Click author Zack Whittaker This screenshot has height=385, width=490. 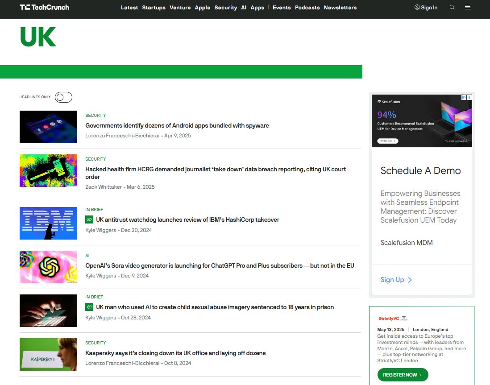point(104,187)
